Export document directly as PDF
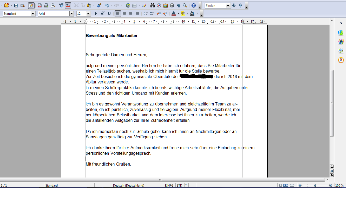Screen dimensions: 355x199 40,5
